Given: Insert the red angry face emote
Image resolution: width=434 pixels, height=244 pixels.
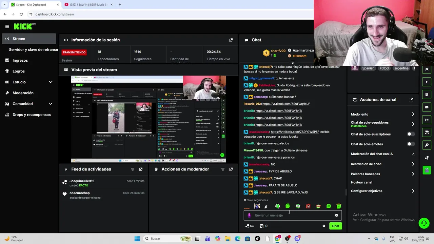Looking at the screenshot, I should coord(308,206).
